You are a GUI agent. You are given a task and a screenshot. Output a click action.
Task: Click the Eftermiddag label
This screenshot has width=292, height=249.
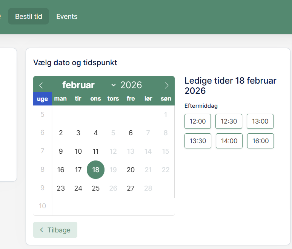click(201, 106)
